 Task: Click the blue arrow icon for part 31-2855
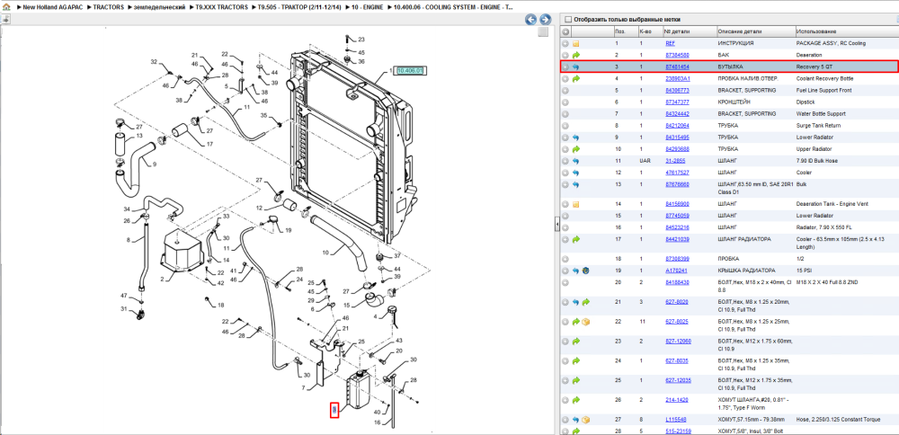point(576,161)
